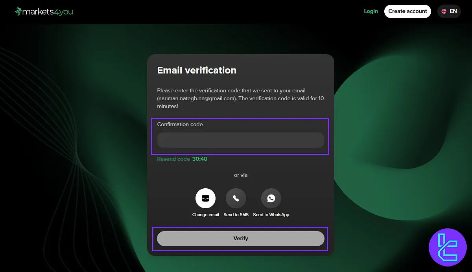This screenshot has width=472, height=272.
Task: Open the Login page
Action: [x=371, y=11]
